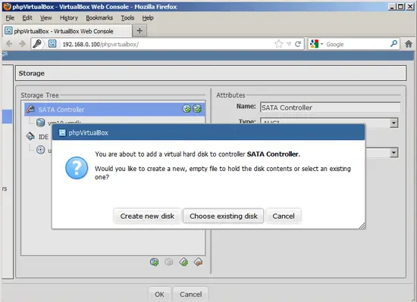This screenshot has height=302, width=417.
Task: Select the SATA Controller tree row
Action: [x=114, y=109]
